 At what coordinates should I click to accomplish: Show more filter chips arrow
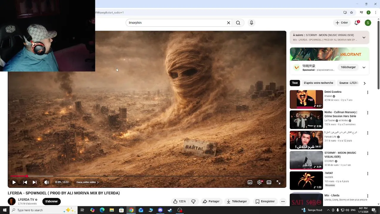(x=365, y=83)
